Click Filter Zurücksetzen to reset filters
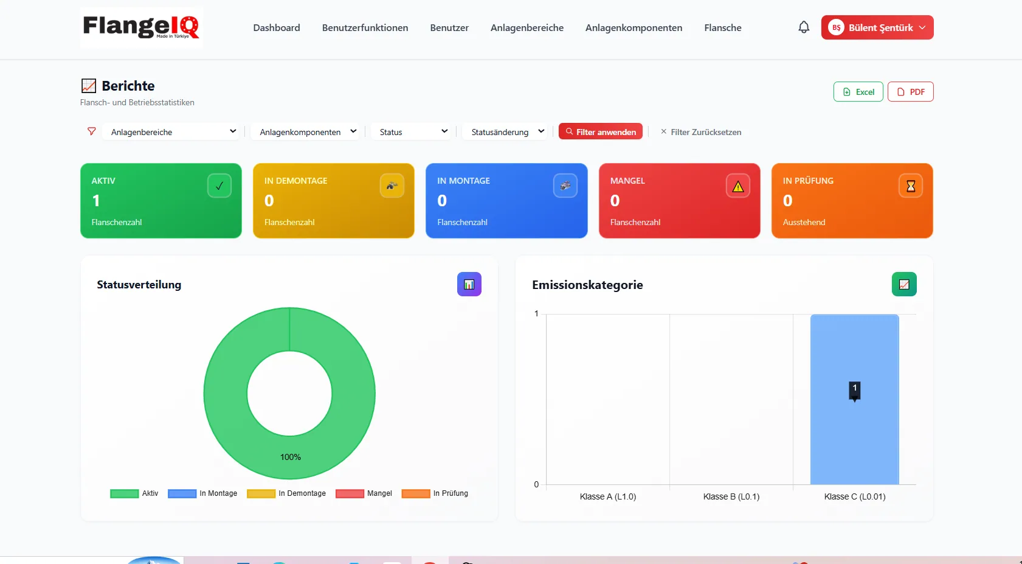The width and height of the screenshot is (1022, 564). [701, 131]
